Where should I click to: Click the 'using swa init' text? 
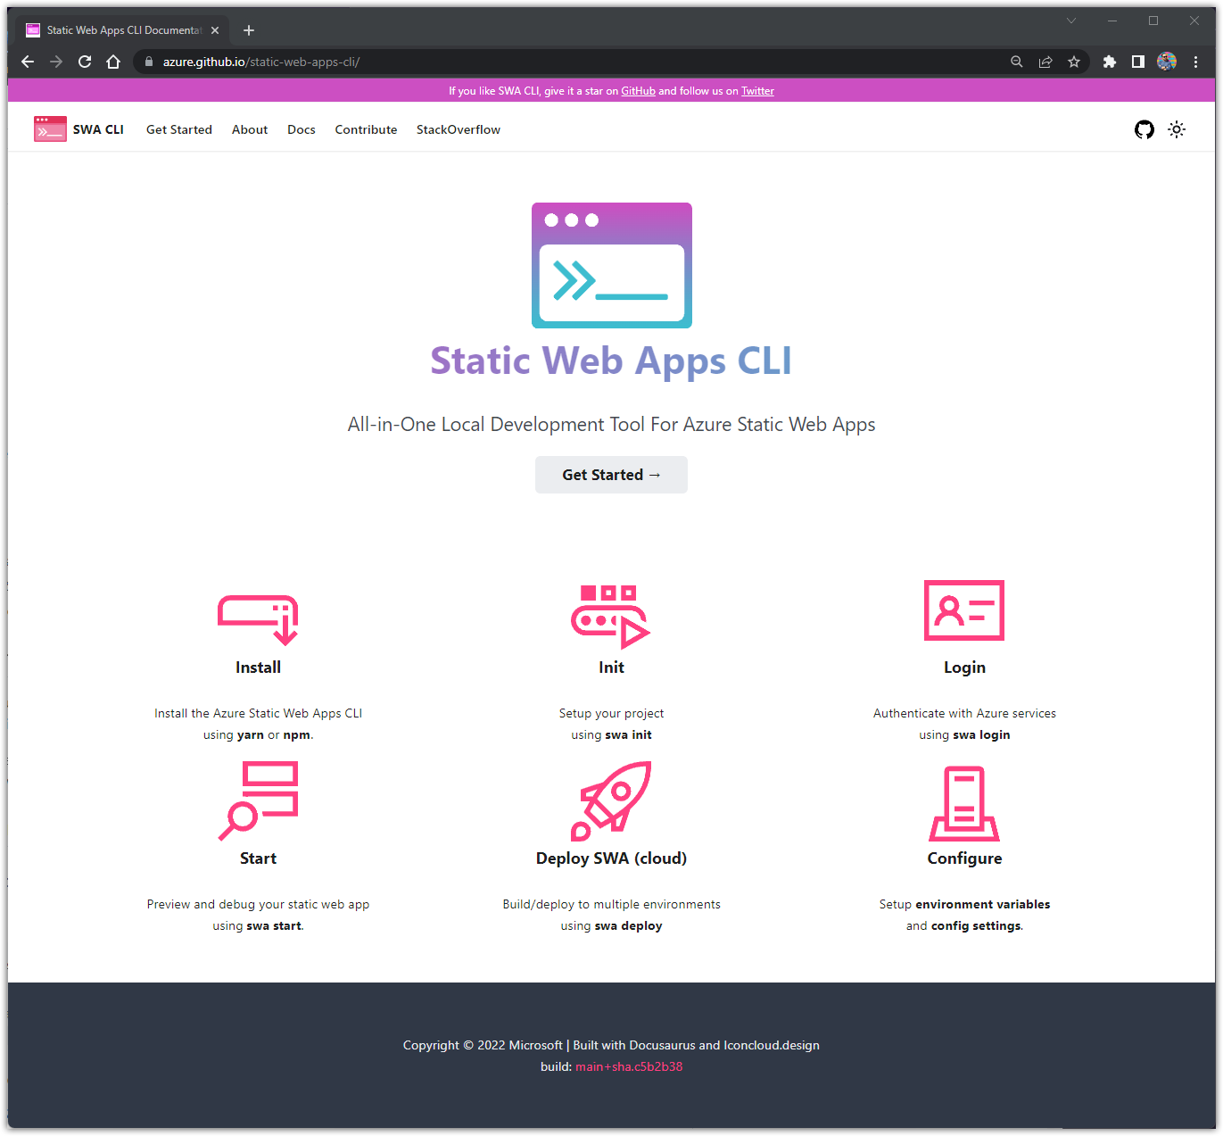(x=611, y=735)
